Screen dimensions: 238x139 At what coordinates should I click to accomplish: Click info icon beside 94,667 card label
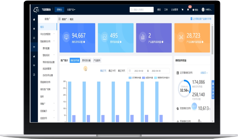pos(84,42)
